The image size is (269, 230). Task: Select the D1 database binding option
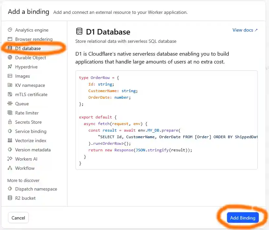click(x=28, y=48)
